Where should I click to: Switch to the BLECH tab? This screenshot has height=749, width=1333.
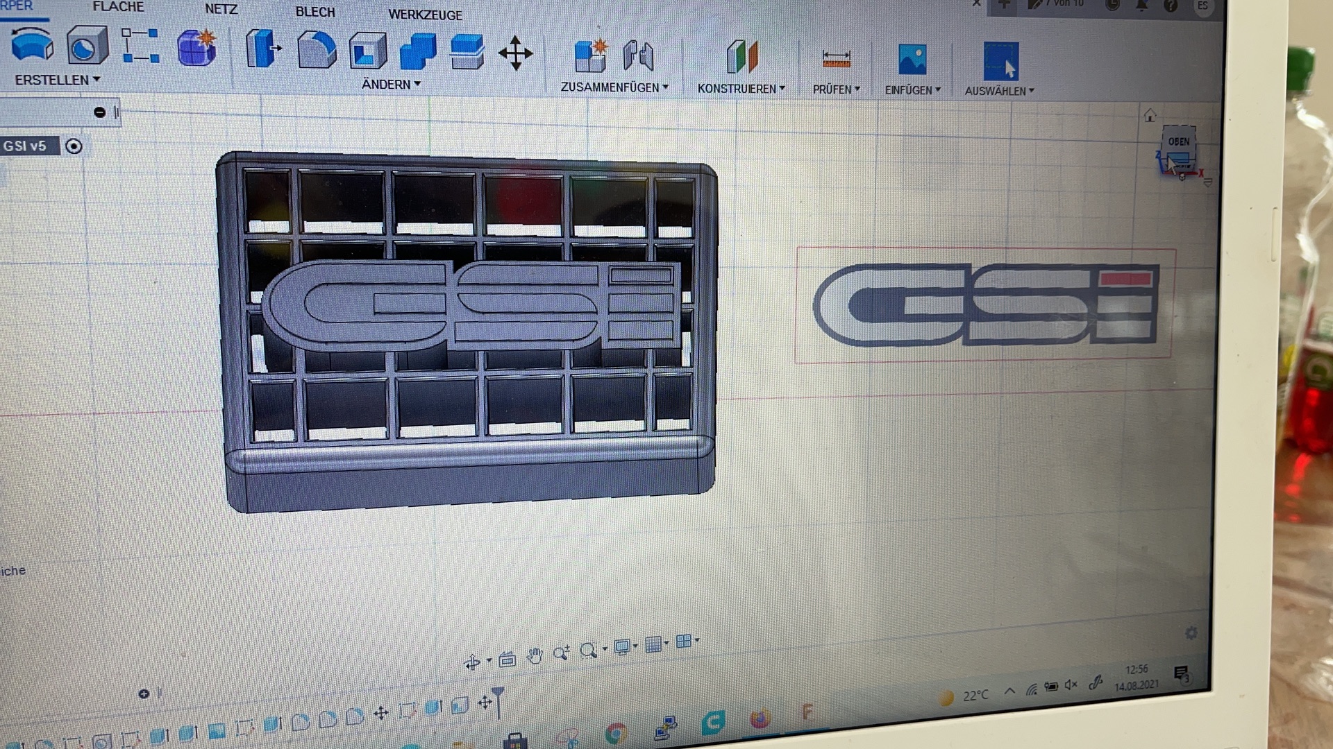(x=315, y=12)
